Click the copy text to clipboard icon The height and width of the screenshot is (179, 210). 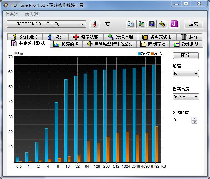130,24
